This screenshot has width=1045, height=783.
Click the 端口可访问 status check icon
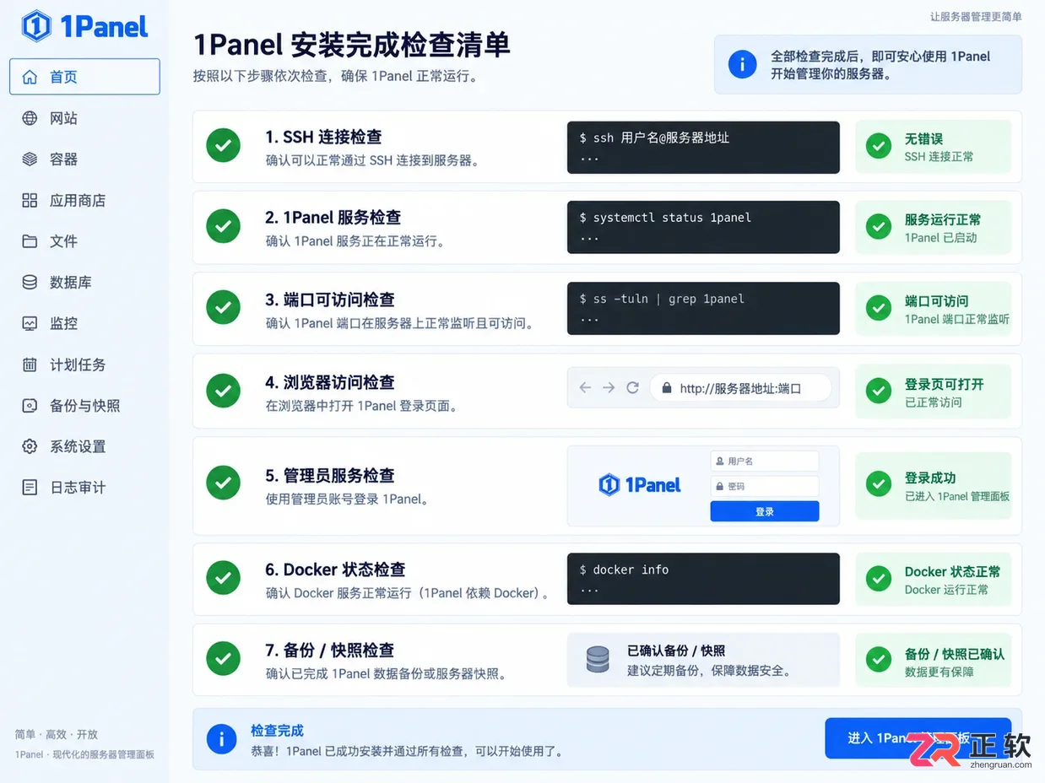point(879,309)
